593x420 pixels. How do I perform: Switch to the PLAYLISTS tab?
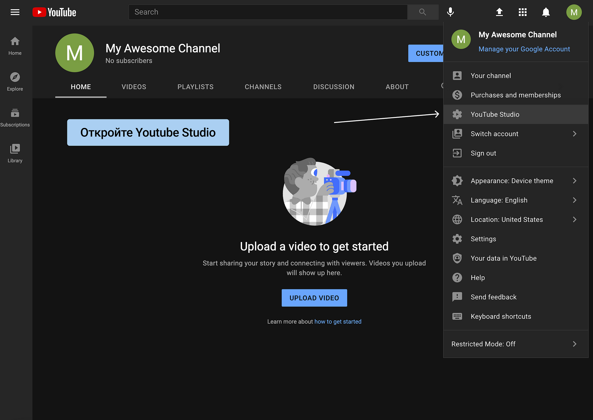click(195, 87)
